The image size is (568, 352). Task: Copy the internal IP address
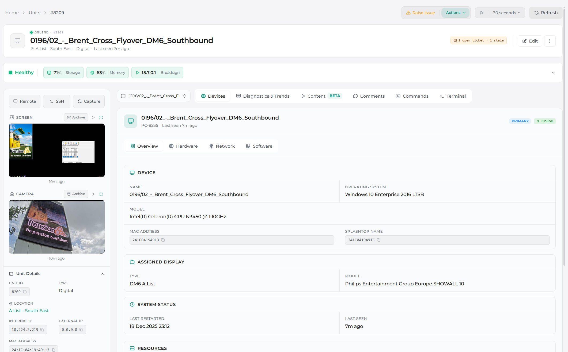point(42,330)
